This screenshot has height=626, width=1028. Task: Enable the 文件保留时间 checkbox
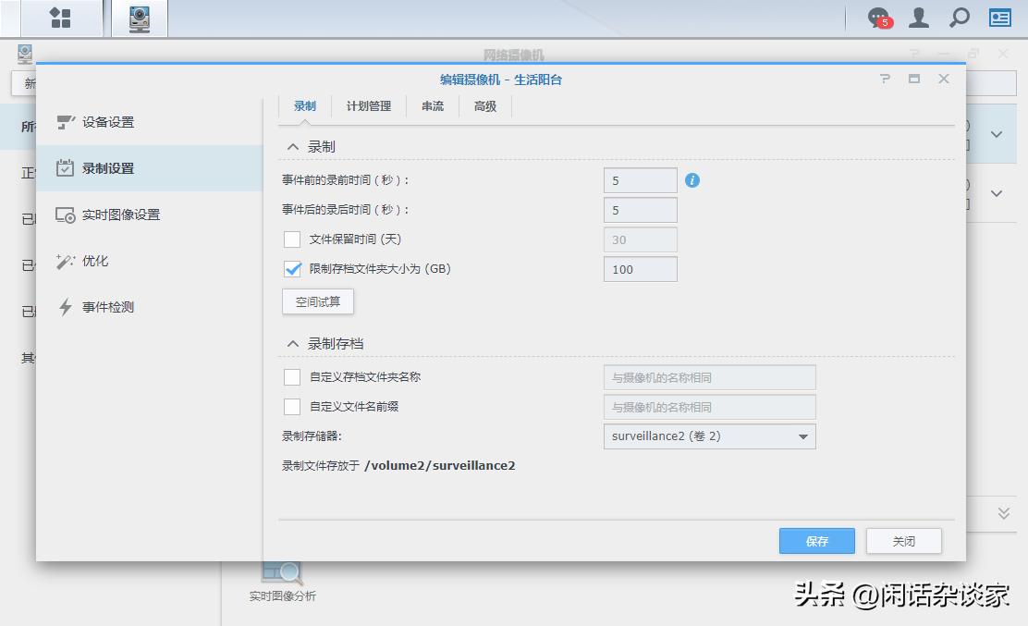click(x=294, y=239)
